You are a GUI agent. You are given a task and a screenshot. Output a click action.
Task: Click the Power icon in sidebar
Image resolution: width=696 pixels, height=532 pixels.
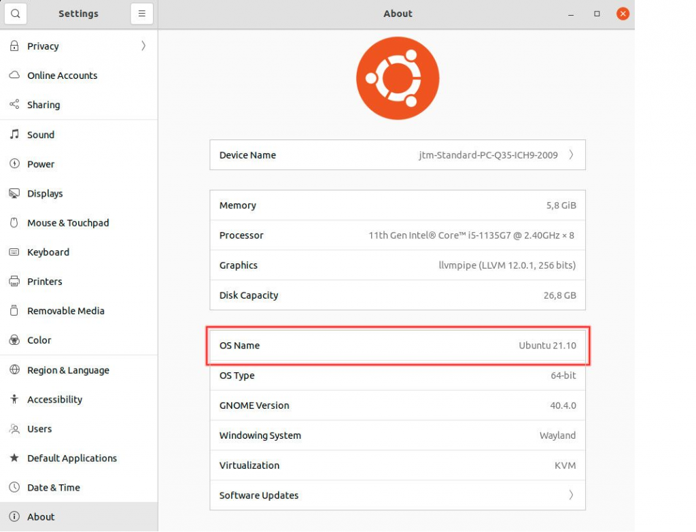tap(14, 163)
